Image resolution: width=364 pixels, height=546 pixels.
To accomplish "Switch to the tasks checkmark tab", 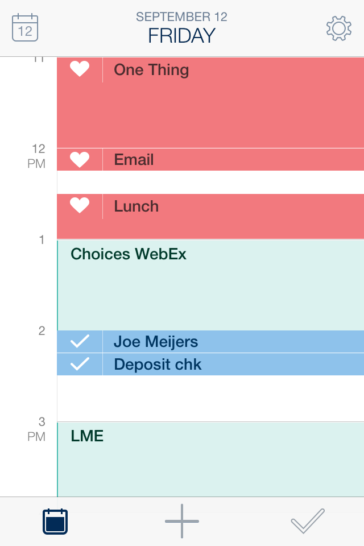I will (308, 521).
